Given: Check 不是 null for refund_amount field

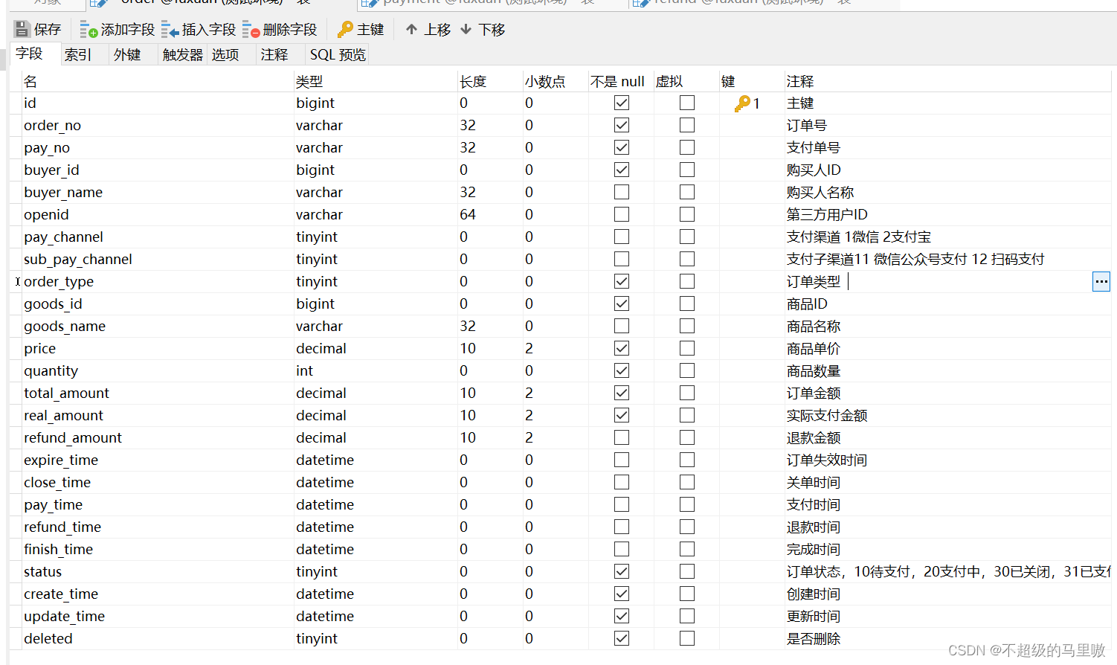Looking at the screenshot, I should (x=621, y=437).
